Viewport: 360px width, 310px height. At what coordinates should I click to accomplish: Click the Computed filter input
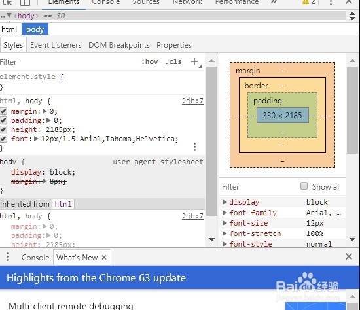click(259, 187)
